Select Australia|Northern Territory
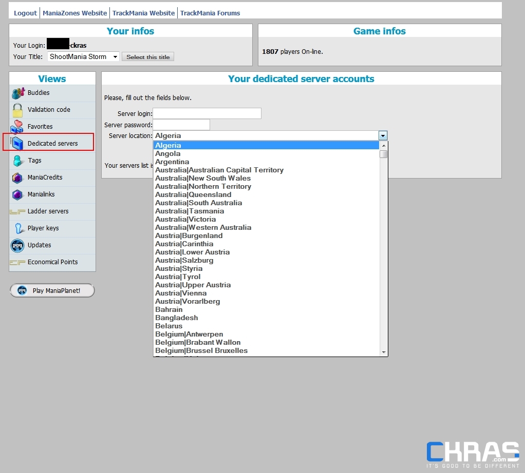The image size is (525, 473). tap(266, 187)
